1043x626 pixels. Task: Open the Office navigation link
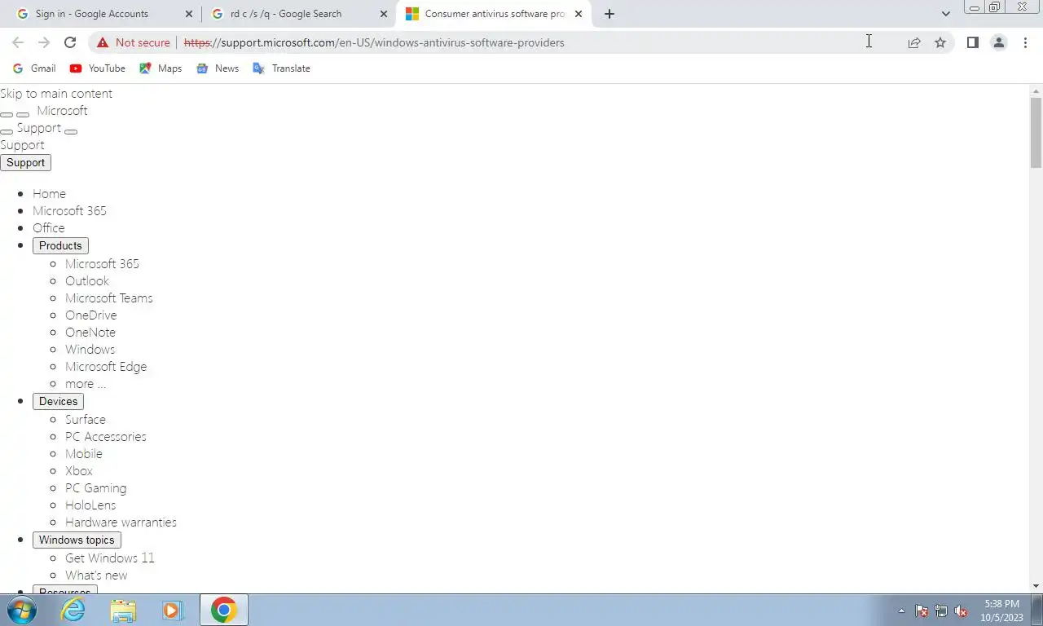48,228
